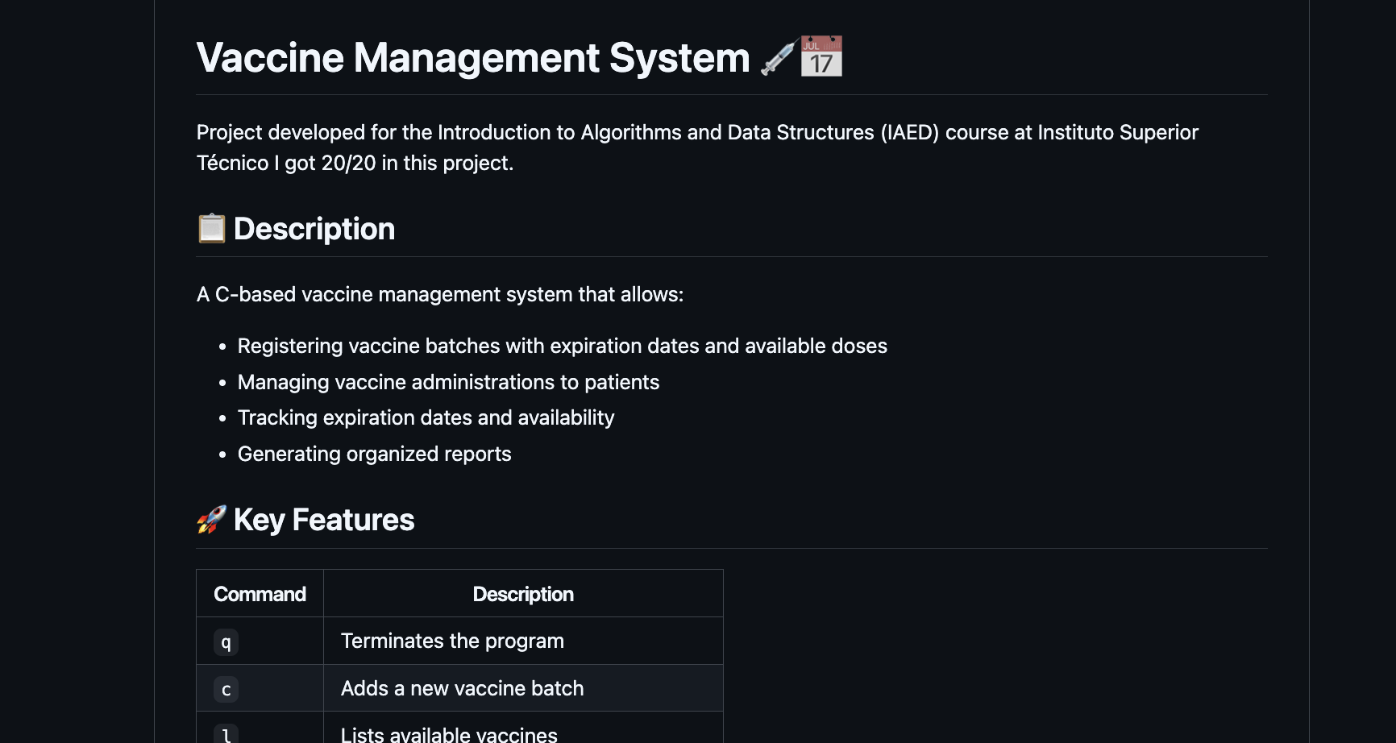This screenshot has height=743, width=1396.
Task: Click the 'Adds a new vaccine batch' cell
Action: (x=462, y=689)
